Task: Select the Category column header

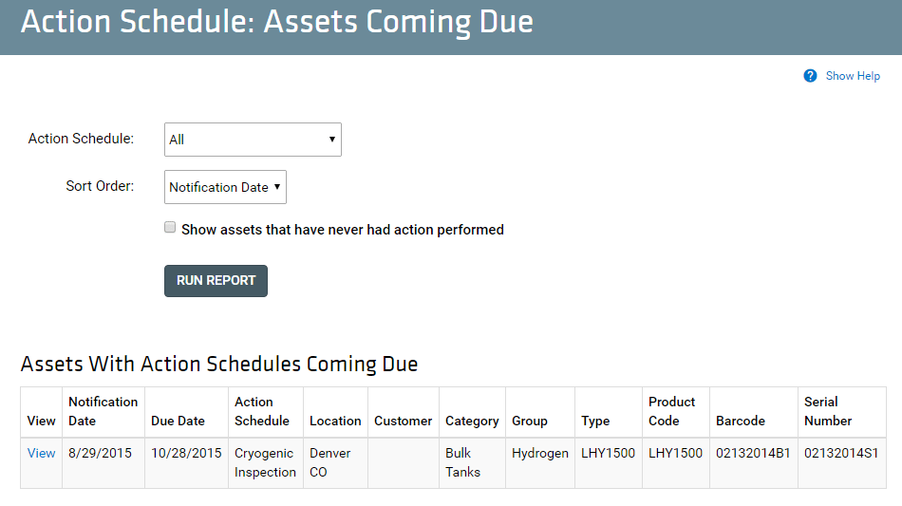Action: point(472,421)
